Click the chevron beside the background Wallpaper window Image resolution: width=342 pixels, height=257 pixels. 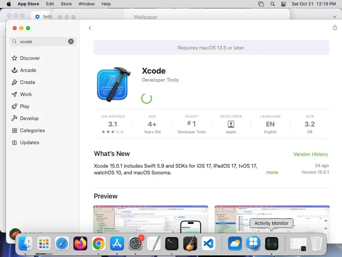(335, 17)
